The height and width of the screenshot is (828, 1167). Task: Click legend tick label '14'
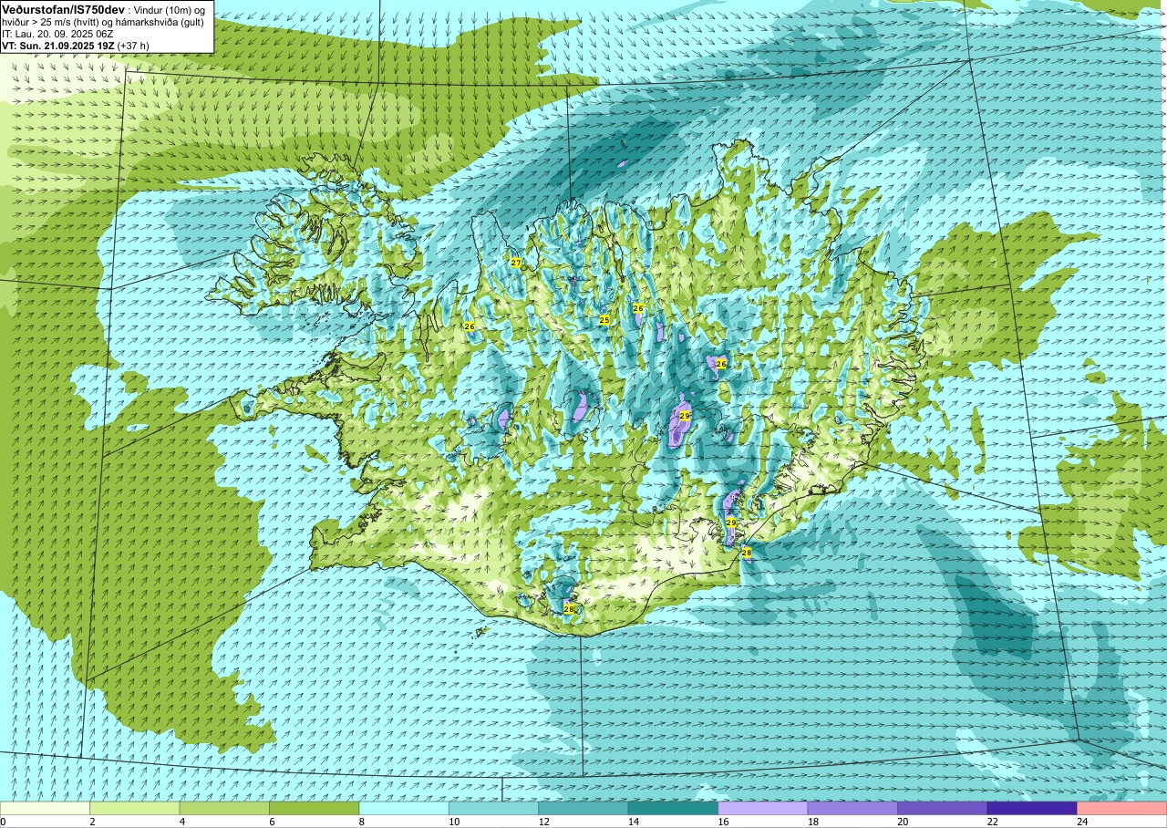[x=633, y=822]
